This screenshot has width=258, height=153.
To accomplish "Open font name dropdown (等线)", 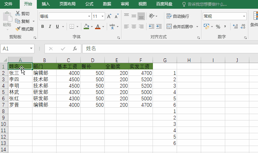I will point(89,16).
